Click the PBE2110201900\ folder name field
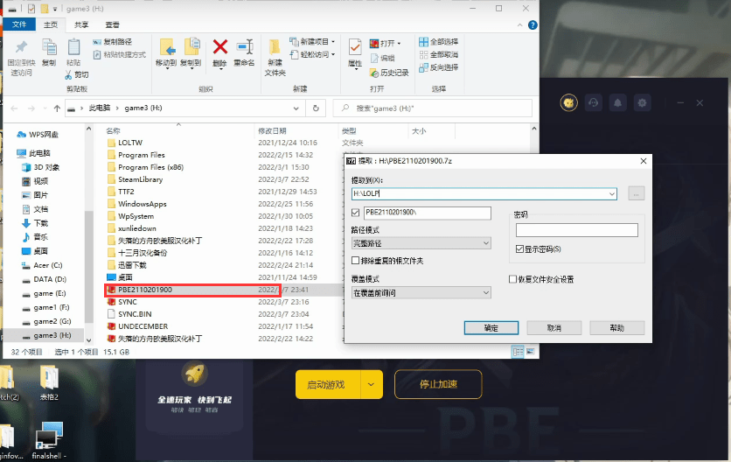This screenshot has width=731, height=462. (427, 213)
